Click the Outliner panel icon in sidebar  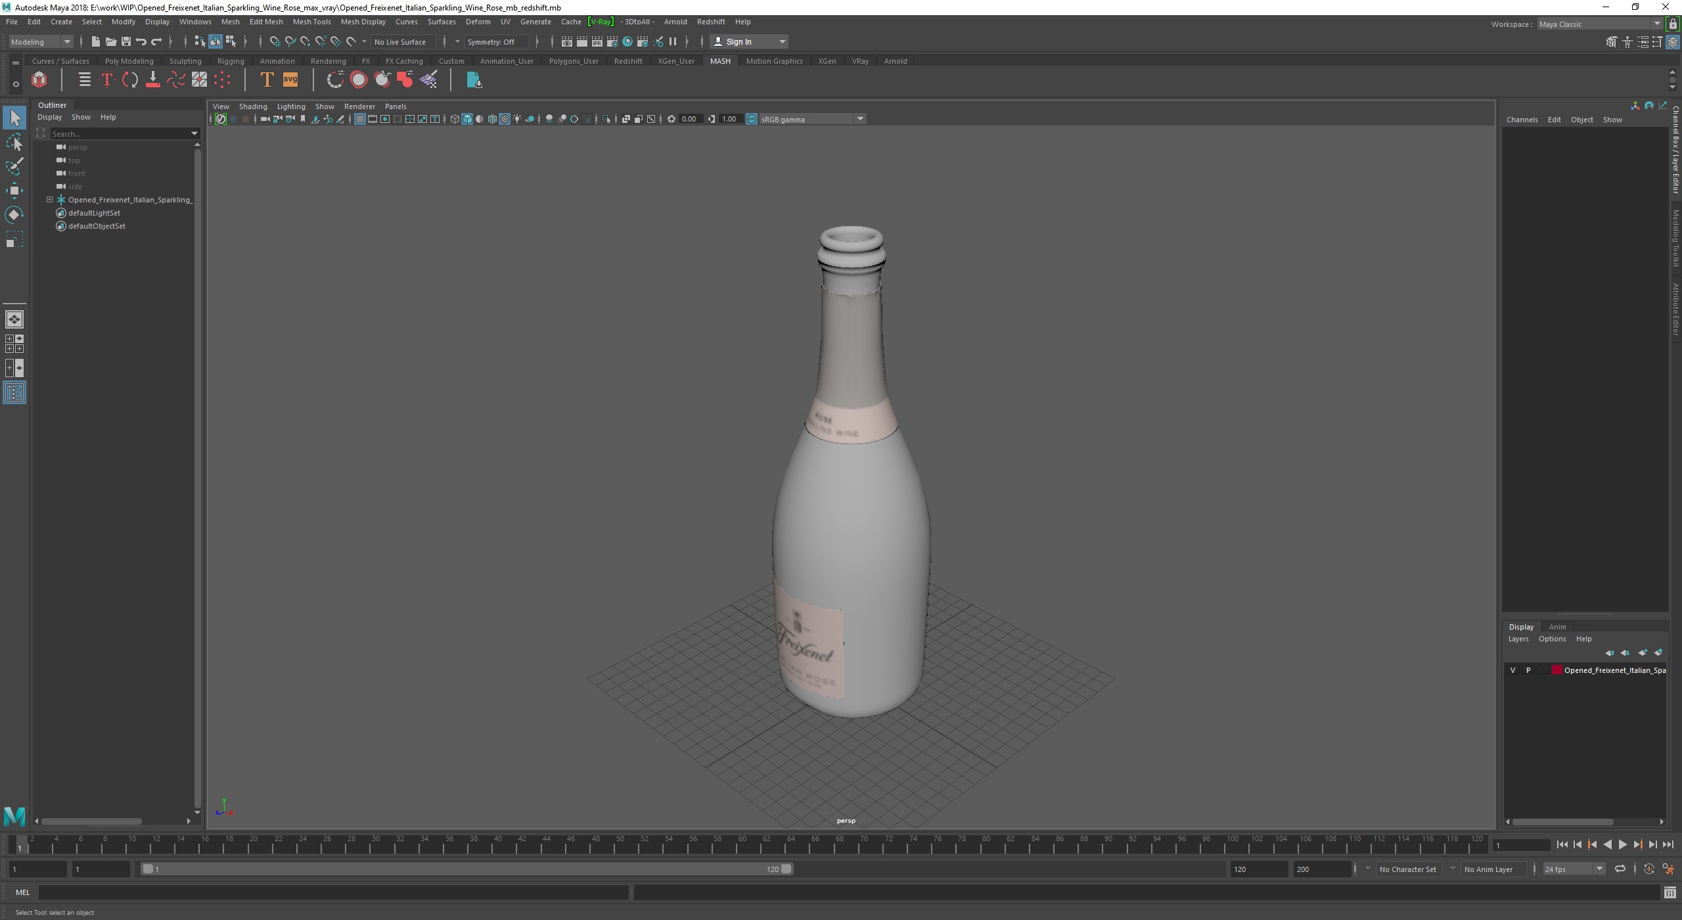point(14,393)
